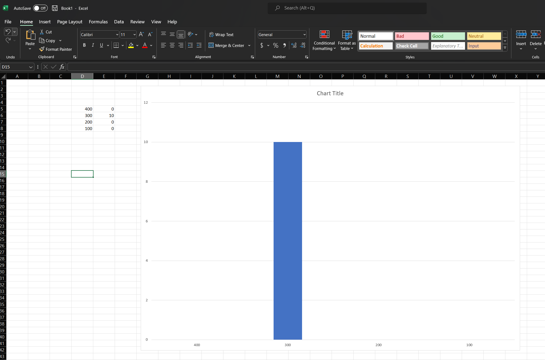Click the Percent Style icon

(276, 45)
